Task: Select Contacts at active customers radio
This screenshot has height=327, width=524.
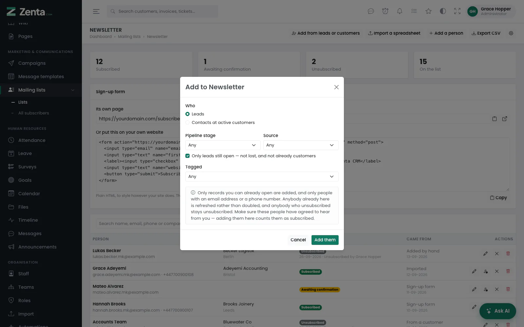Action: pyautogui.click(x=187, y=123)
